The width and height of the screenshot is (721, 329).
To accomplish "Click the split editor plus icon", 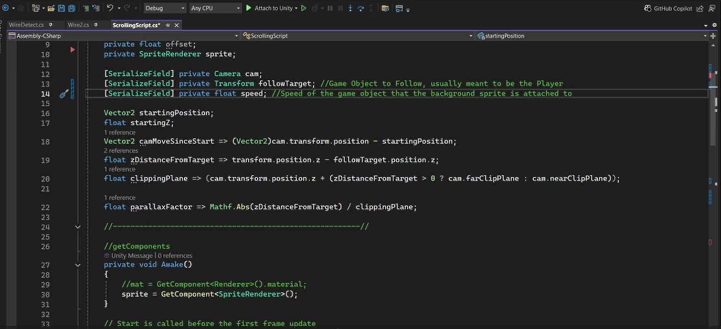I will (x=713, y=36).
